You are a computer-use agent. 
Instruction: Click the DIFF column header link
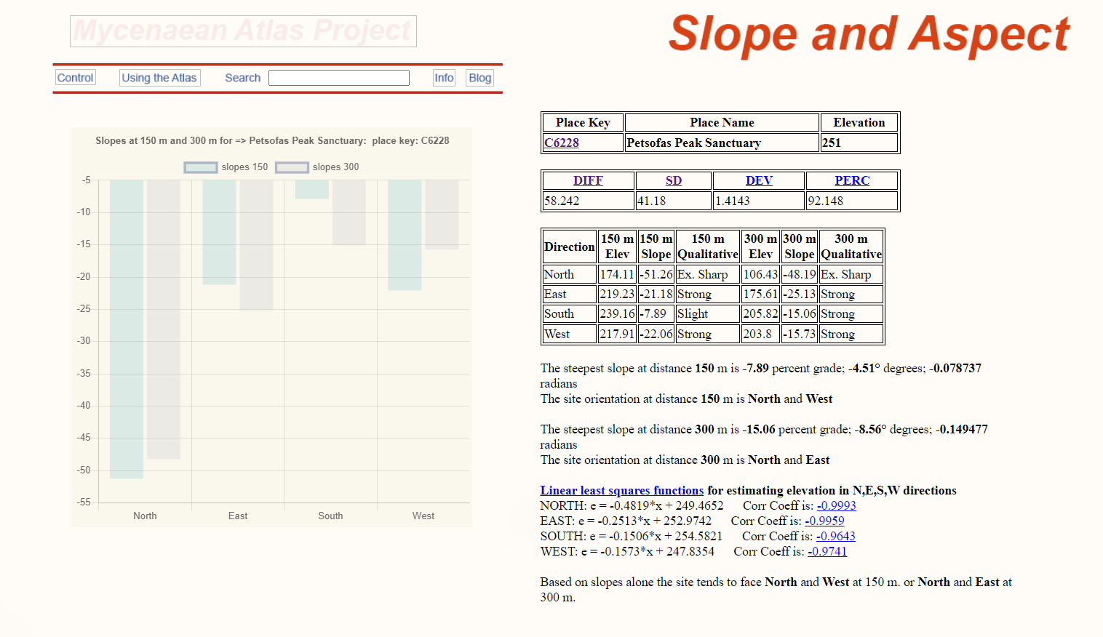coord(588,180)
